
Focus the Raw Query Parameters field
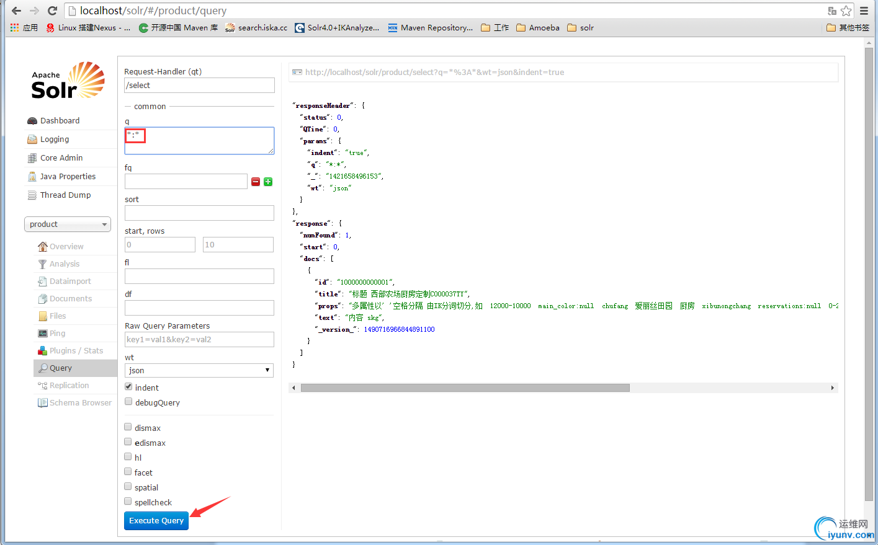199,339
